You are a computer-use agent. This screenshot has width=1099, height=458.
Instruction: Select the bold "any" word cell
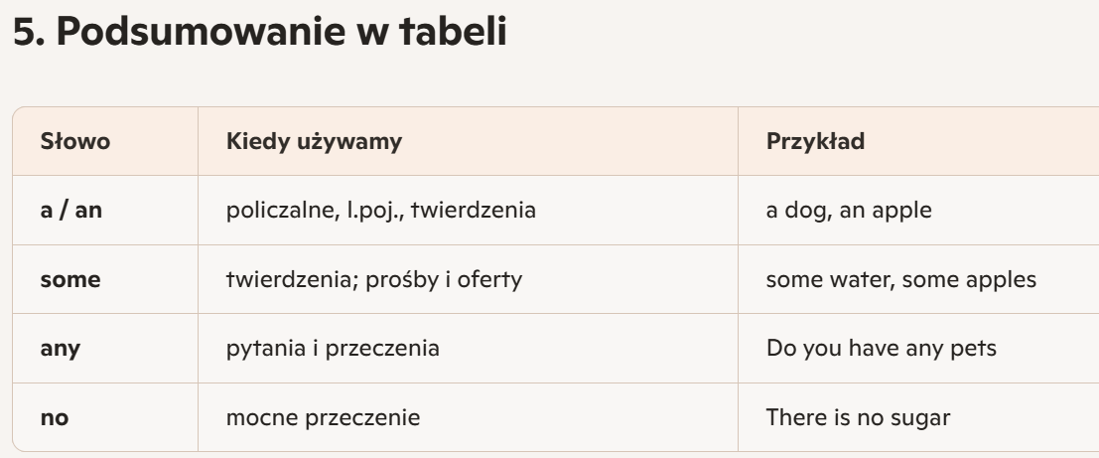60,349
